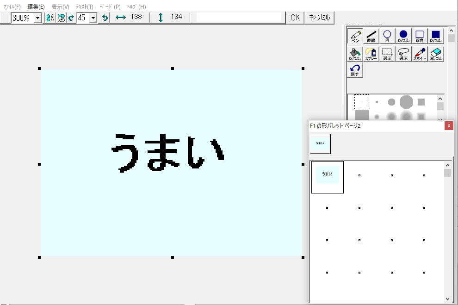Open the ヘルプ(H) menu
This screenshot has height=305, width=458.
(x=136, y=6)
